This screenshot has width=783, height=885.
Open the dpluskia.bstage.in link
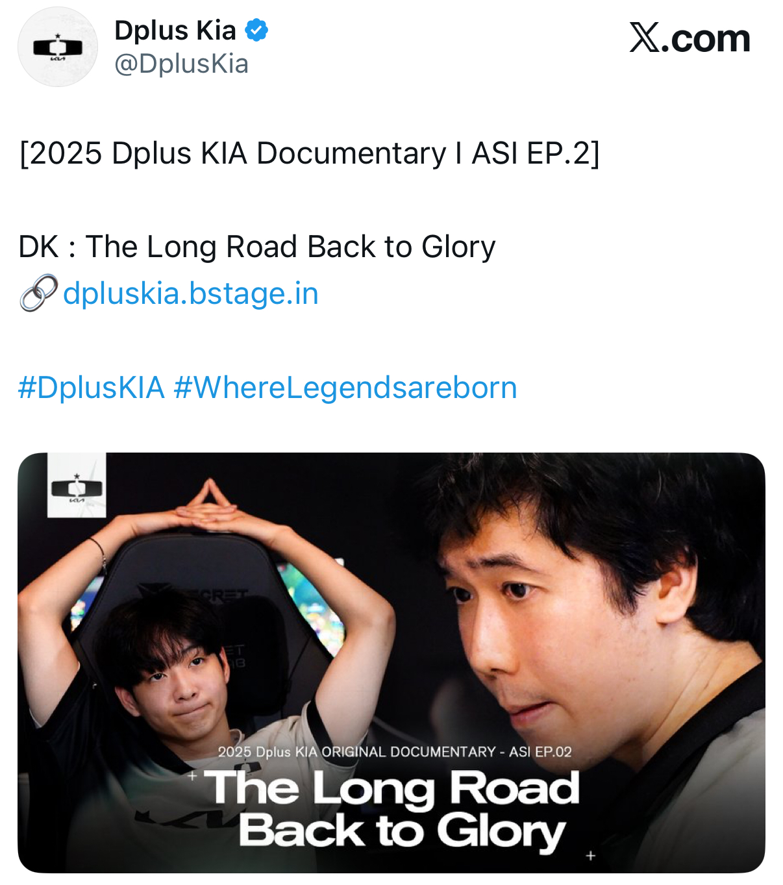click(x=191, y=293)
